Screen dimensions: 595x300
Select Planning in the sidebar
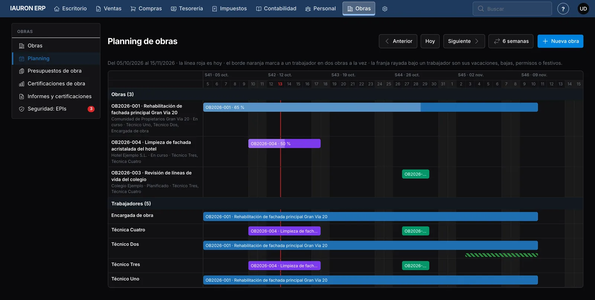pos(56,58)
